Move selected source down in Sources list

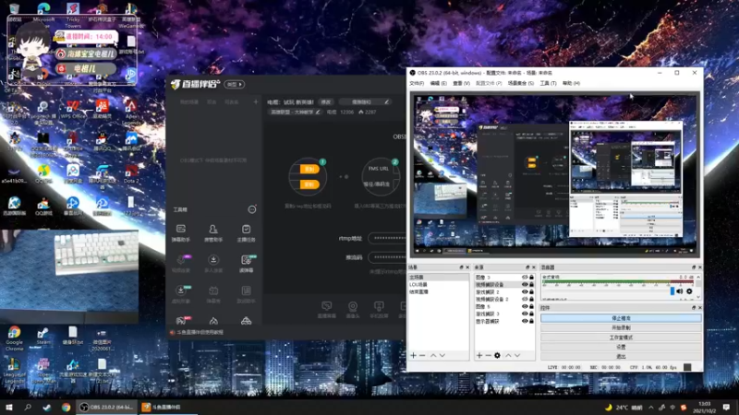[517, 355]
